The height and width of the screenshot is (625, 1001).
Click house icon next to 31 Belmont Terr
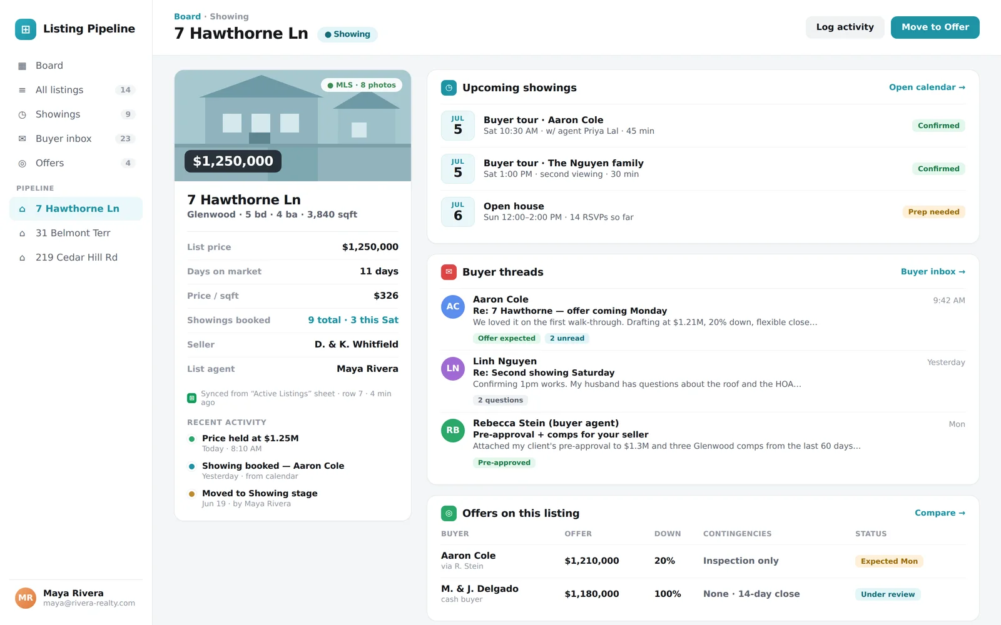tap(22, 233)
